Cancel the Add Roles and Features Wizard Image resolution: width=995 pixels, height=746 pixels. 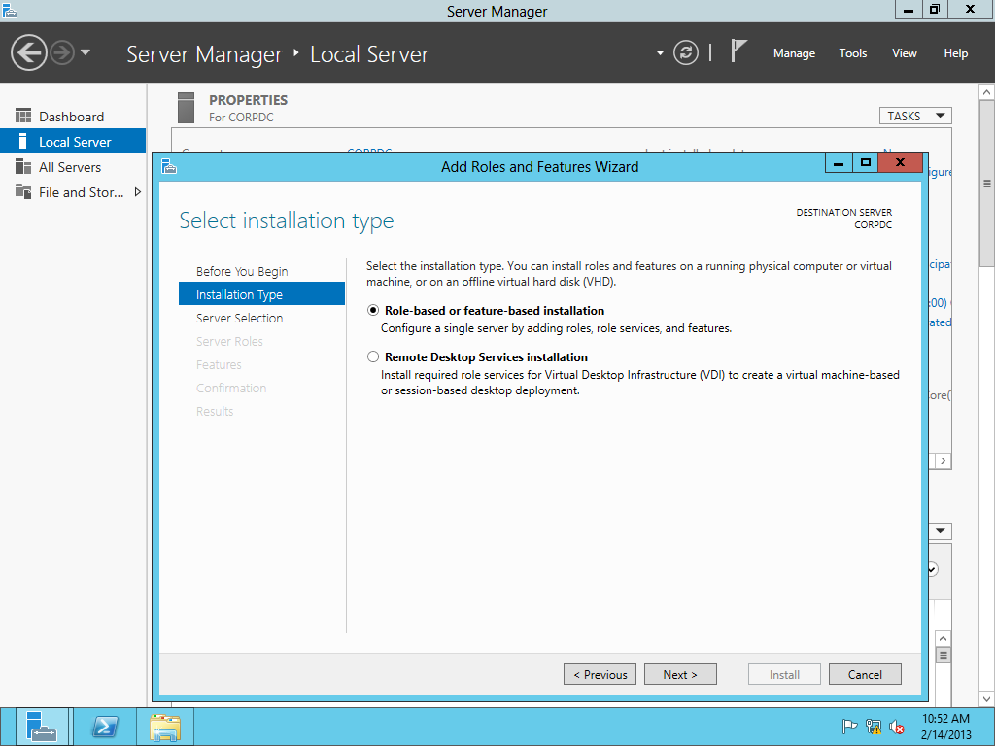click(865, 674)
